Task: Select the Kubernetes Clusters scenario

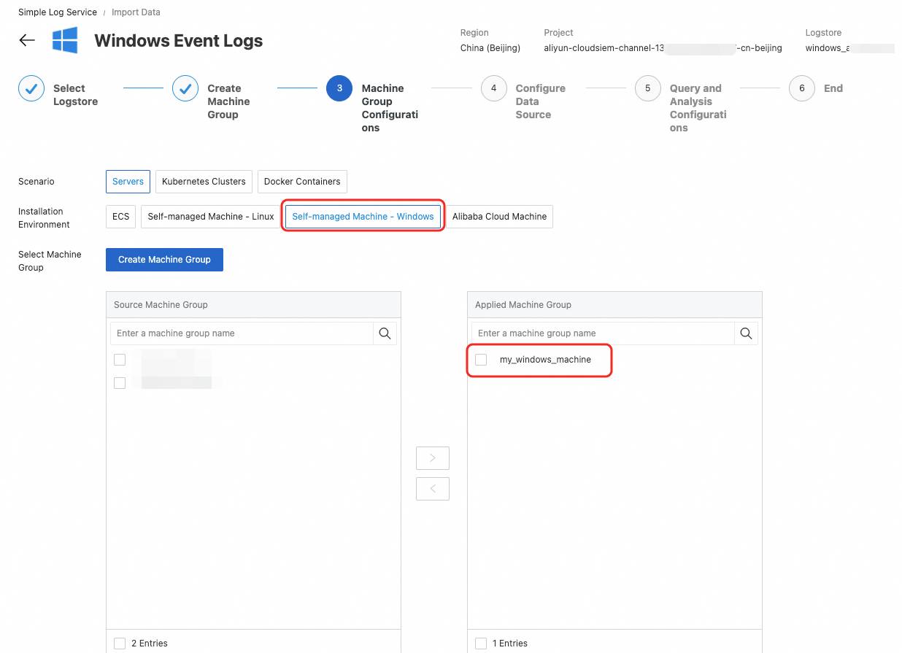Action: [x=204, y=182]
